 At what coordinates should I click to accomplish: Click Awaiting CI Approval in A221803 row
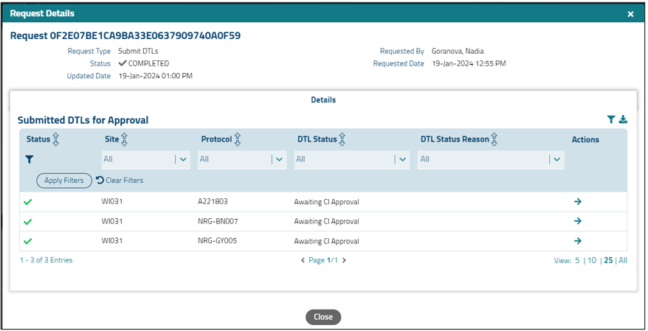pyautogui.click(x=326, y=202)
